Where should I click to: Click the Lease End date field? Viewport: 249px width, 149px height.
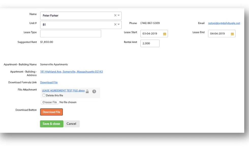[222, 34]
